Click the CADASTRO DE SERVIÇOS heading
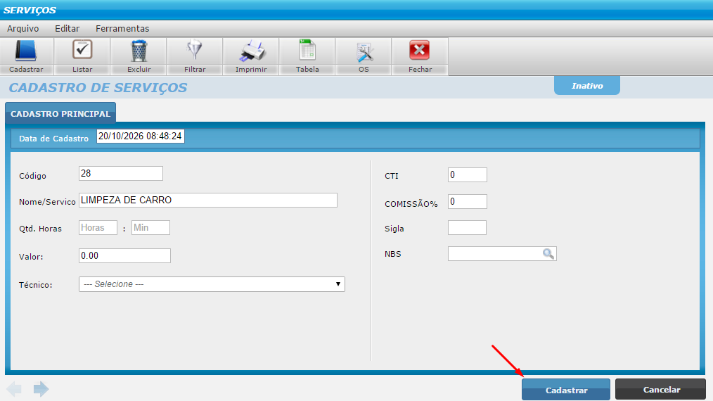Screen dimensions: 713x401 click(98, 87)
